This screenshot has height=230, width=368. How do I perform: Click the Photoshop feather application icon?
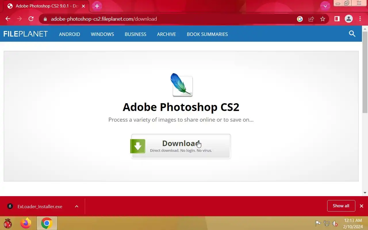pos(181,85)
